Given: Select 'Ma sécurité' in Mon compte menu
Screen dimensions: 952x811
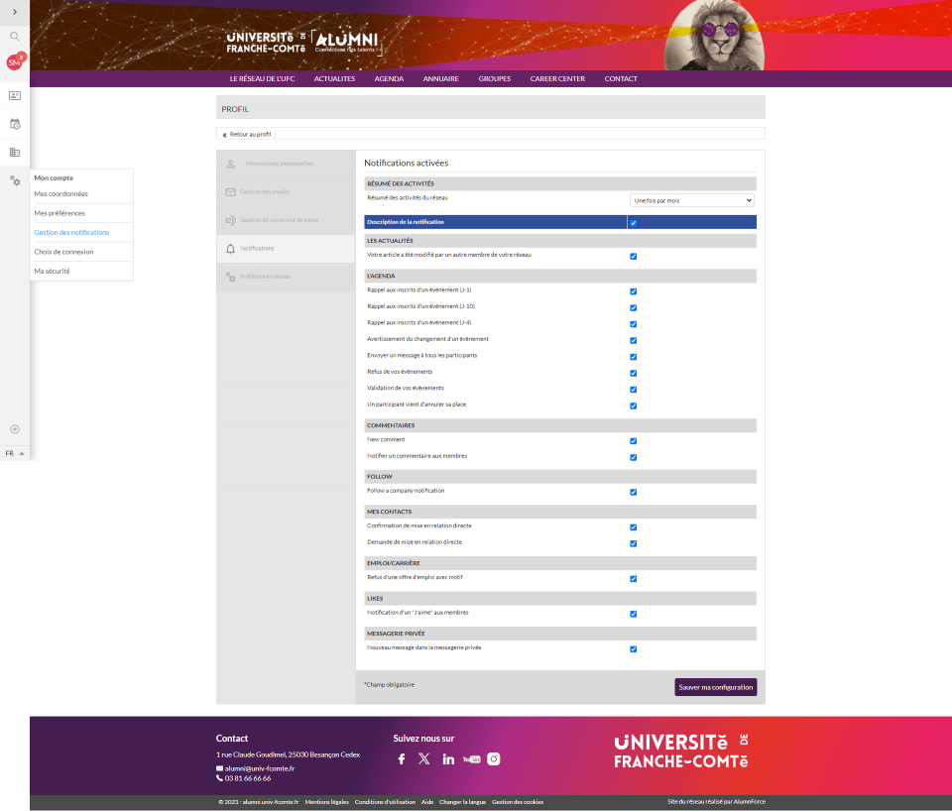Looking at the screenshot, I should [x=53, y=271].
